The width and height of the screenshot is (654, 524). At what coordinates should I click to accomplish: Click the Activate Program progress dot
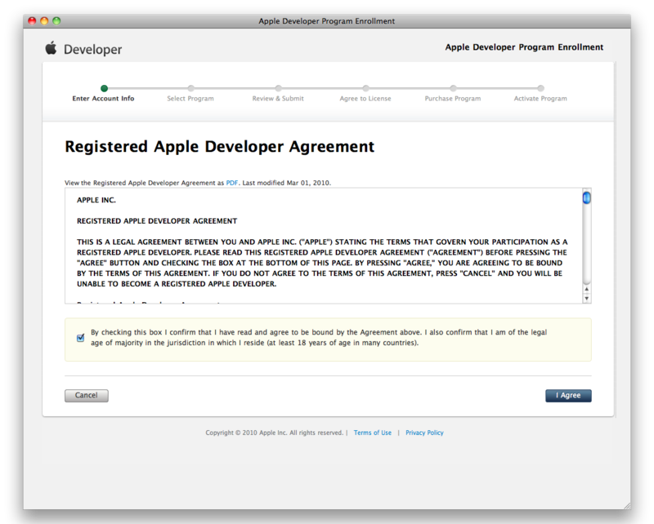pyautogui.click(x=540, y=88)
